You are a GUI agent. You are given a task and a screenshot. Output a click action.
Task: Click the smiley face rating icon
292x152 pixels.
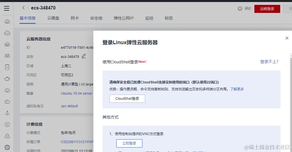(x=240, y=9)
